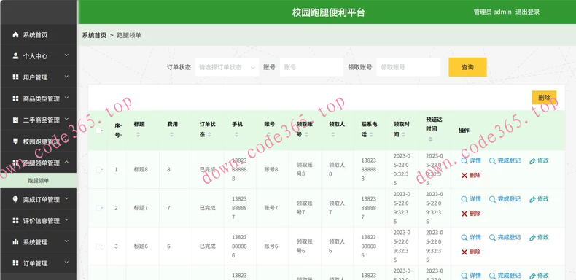The height and width of the screenshot is (280, 576).
Task: Click the 领取账号 input field
Action: coord(408,67)
